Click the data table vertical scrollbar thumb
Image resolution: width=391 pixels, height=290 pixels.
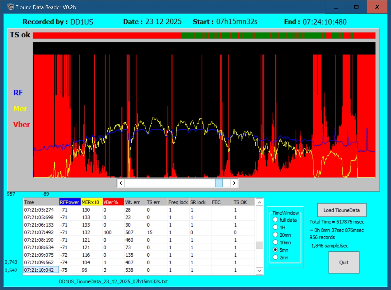(x=259, y=245)
